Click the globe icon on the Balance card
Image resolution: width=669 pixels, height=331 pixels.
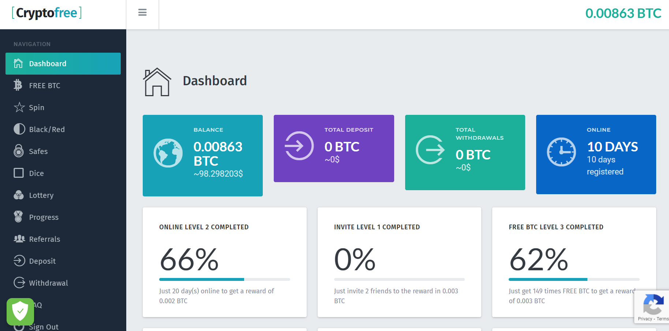pos(168,153)
